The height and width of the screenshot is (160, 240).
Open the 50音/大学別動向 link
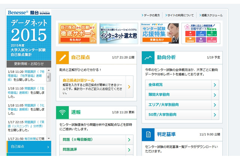tap(162, 115)
